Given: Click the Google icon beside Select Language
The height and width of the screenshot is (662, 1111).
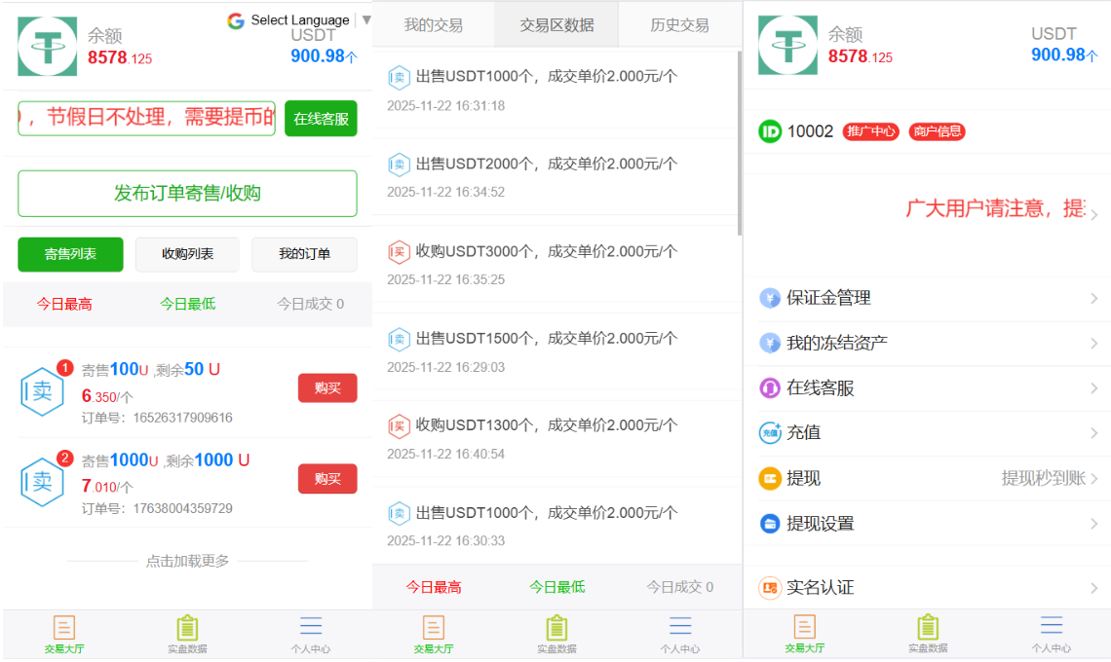Looking at the screenshot, I should [236, 19].
